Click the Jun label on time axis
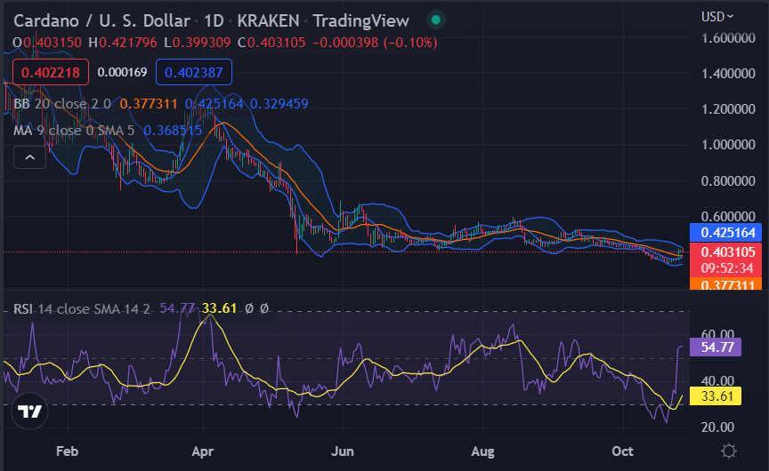 pos(343,451)
